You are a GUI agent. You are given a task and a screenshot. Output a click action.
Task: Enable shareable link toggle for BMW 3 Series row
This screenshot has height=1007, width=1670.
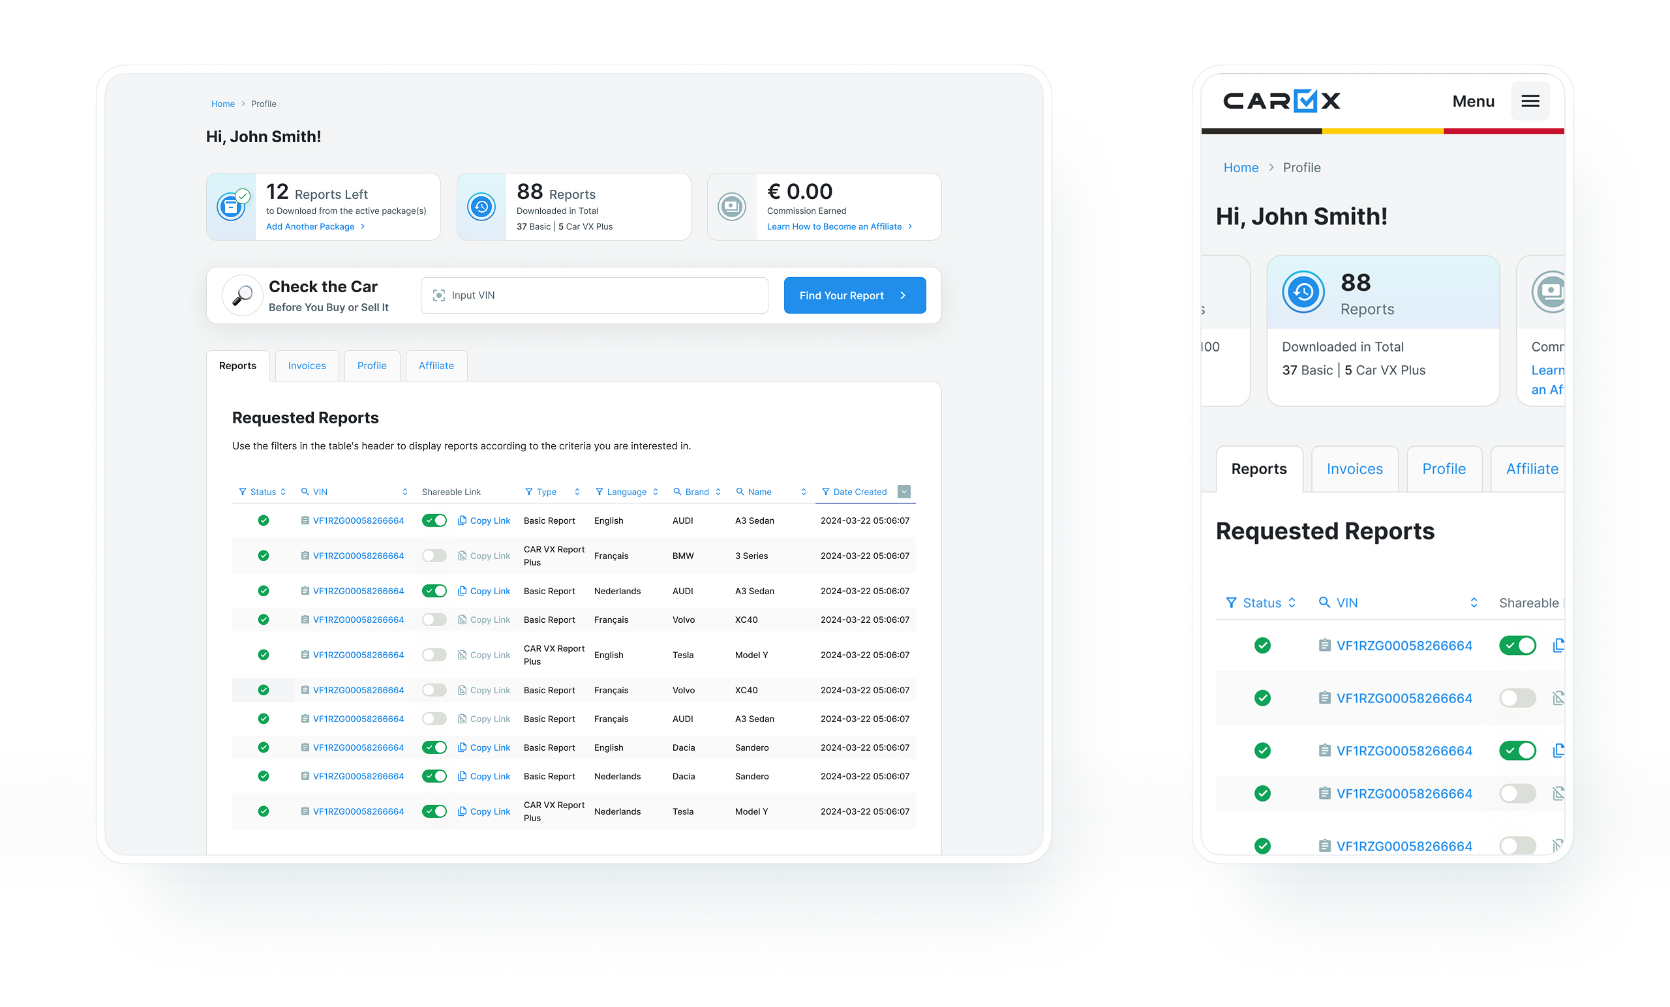tap(434, 556)
